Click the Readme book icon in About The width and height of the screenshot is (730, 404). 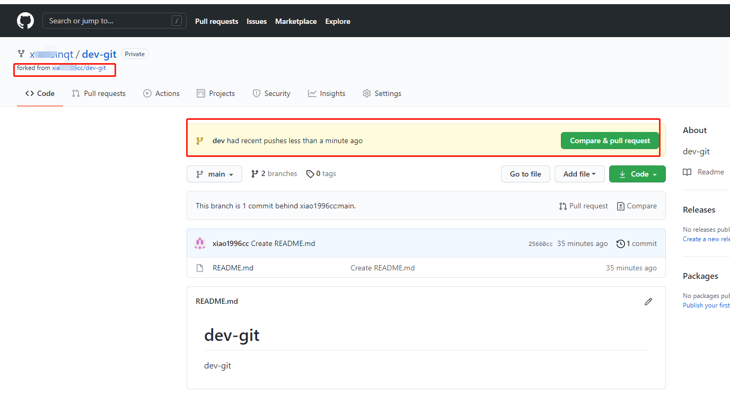click(x=687, y=172)
